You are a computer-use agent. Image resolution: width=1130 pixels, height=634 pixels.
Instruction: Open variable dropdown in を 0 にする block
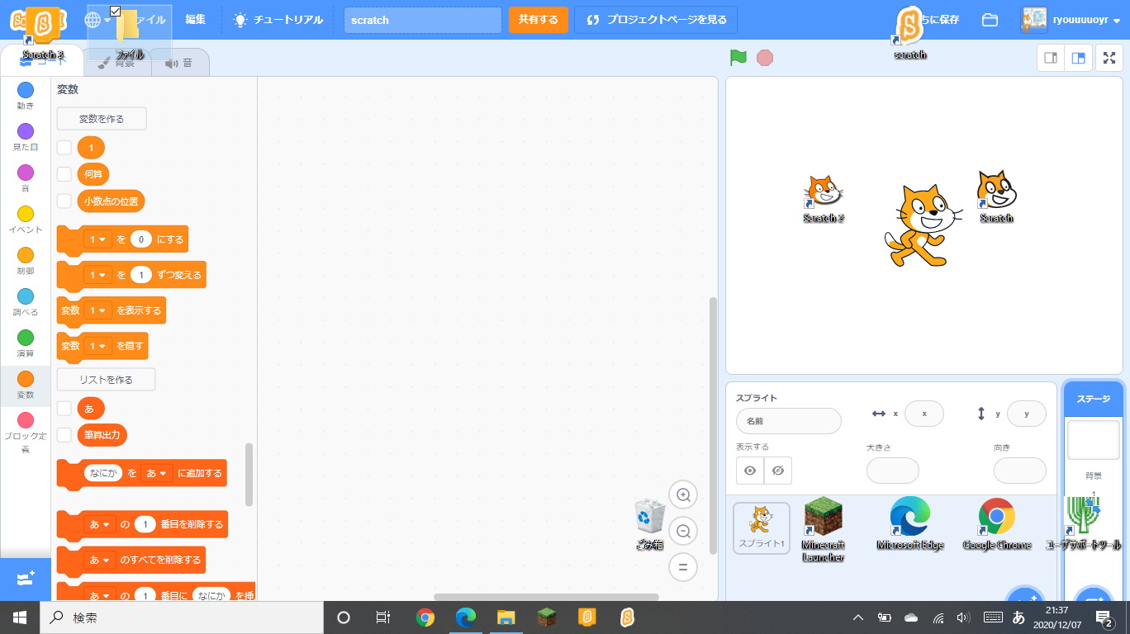click(x=98, y=239)
